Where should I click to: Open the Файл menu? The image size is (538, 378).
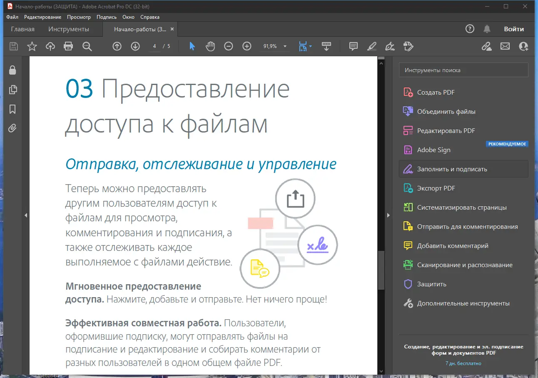(12, 17)
